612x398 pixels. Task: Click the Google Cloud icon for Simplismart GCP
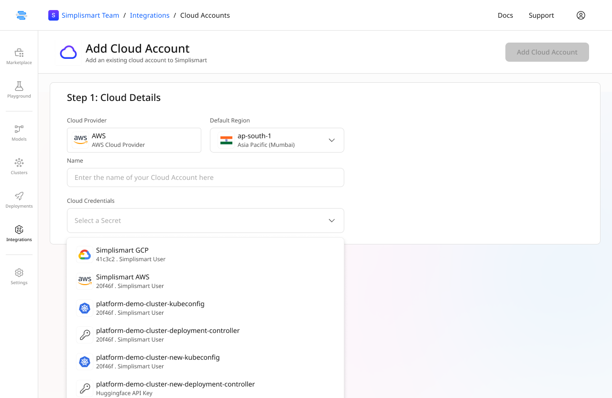pos(85,255)
